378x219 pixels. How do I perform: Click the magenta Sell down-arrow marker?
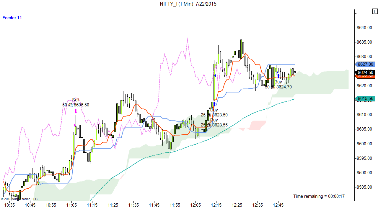click(x=76, y=111)
